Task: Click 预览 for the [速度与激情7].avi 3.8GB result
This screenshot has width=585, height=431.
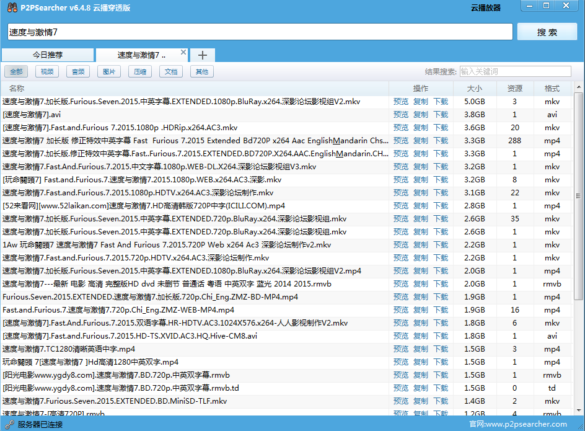Action: coord(401,114)
